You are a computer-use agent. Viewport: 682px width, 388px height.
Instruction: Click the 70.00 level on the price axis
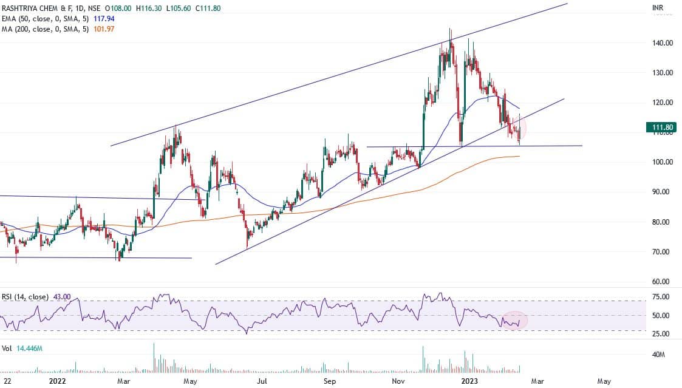click(x=660, y=251)
